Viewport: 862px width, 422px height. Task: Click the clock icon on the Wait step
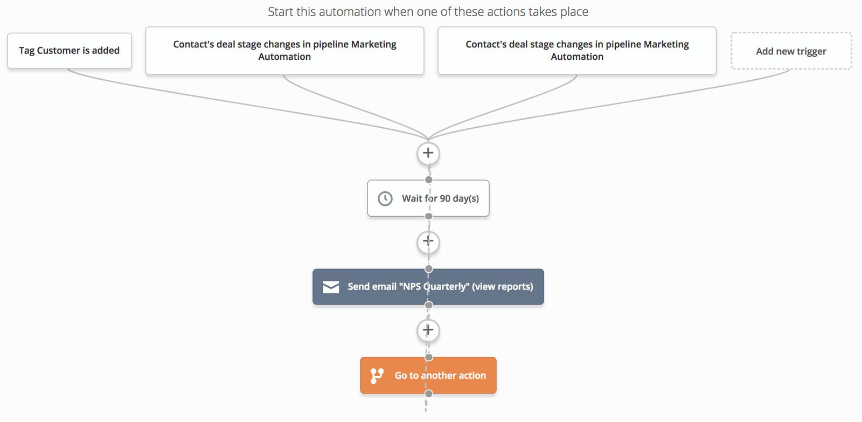click(x=385, y=198)
